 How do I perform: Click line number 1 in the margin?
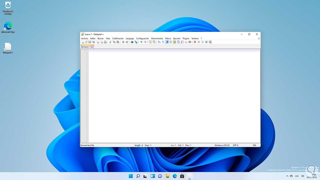click(x=85, y=50)
